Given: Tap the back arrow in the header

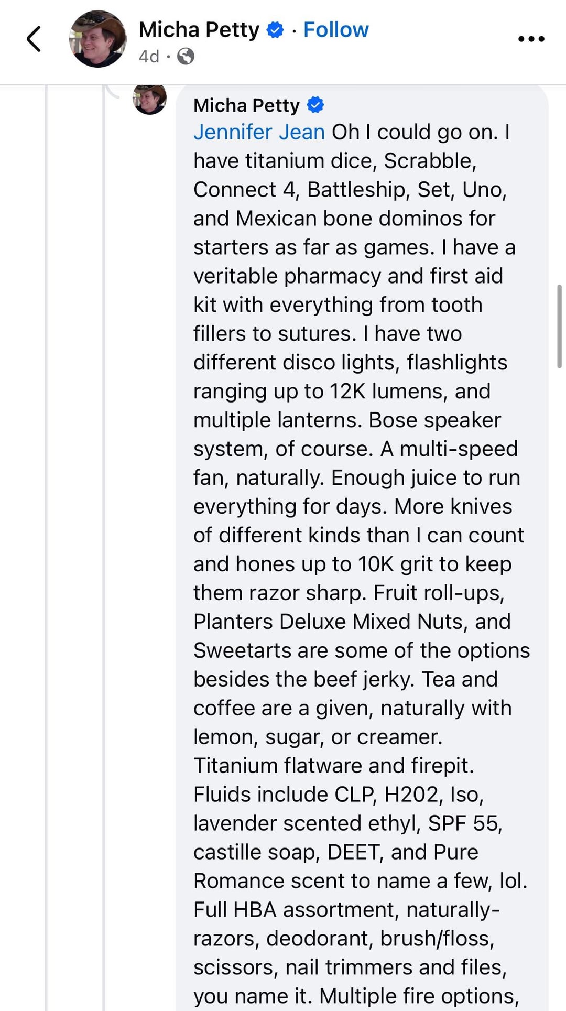Looking at the screenshot, I should coord(34,39).
